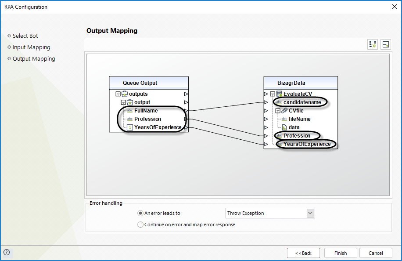Click output arrow beside FullName
This screenshot has height=261, width=402.
pyautogui.click(x=186, y=111)
